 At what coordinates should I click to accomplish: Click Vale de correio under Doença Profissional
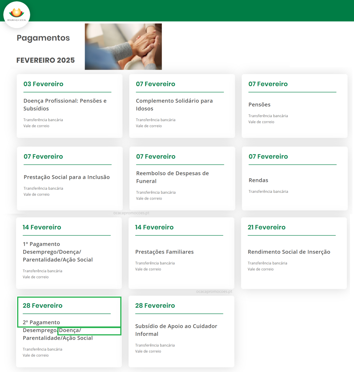coord(37,126)
